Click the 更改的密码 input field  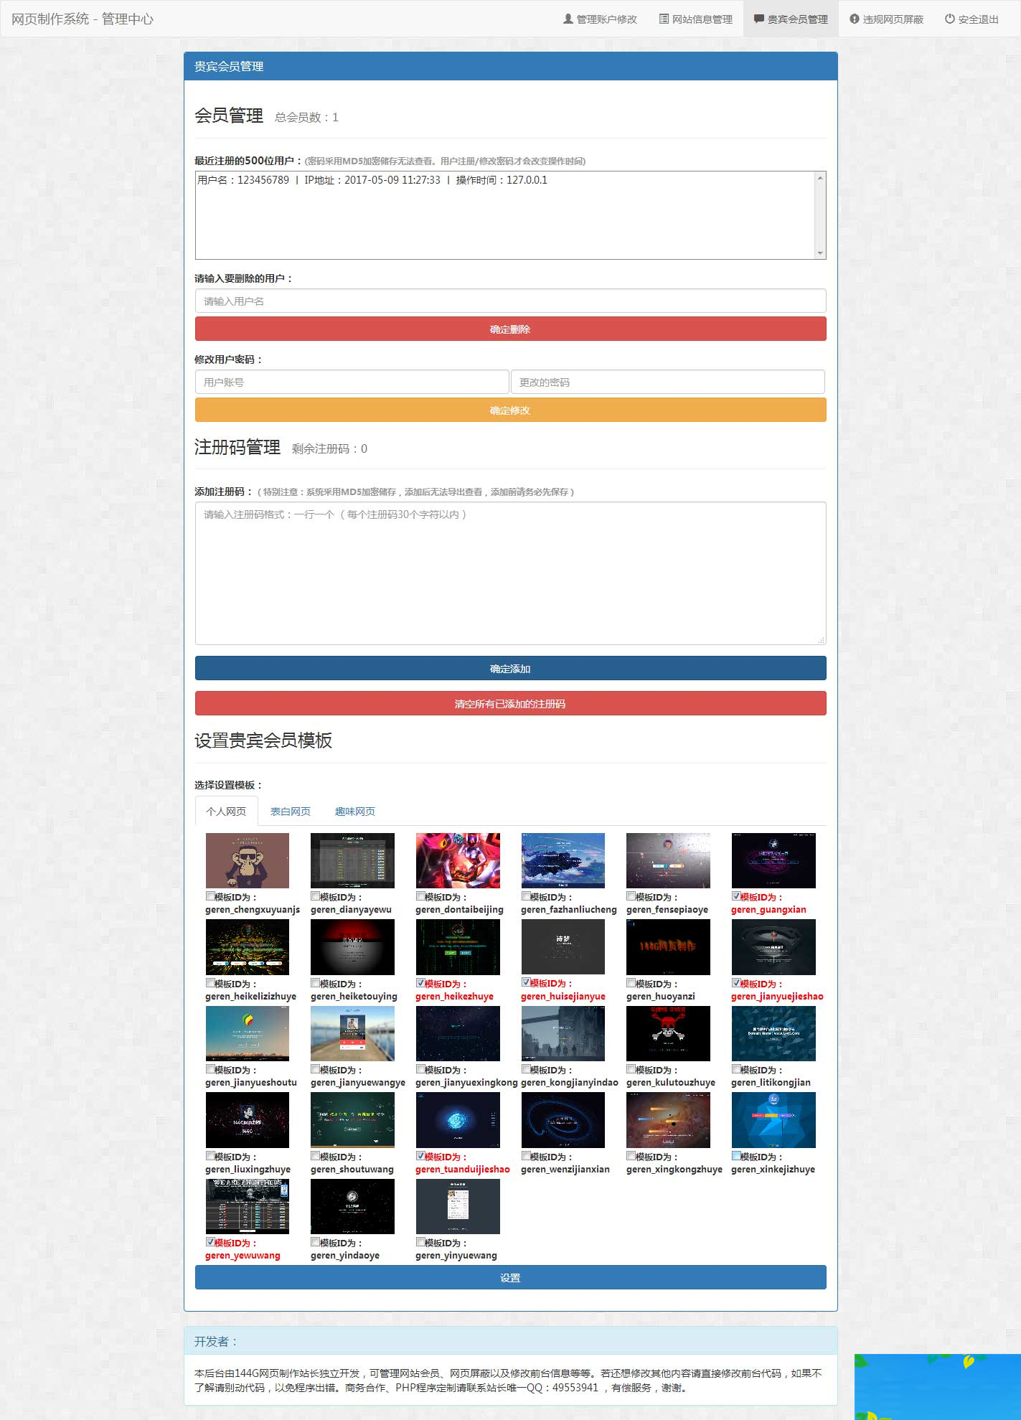click(667, 382)
